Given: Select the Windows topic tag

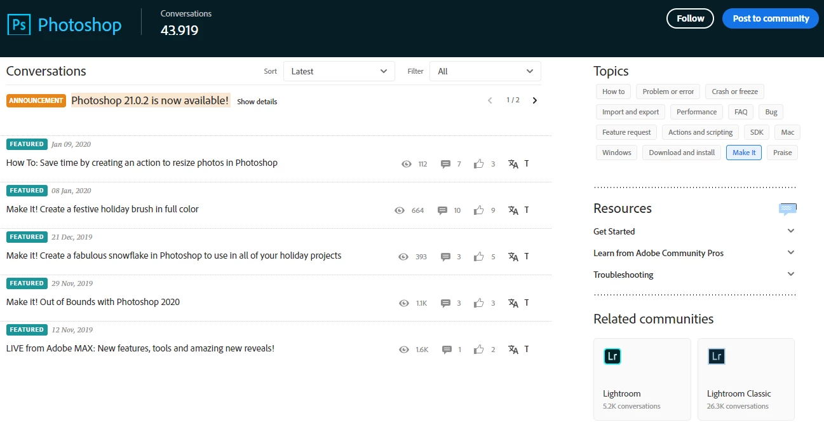Looking at the screenshot, I should [x=617, y=153].
